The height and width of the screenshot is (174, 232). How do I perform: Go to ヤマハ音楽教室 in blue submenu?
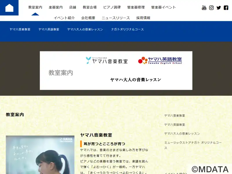[20, 29]
